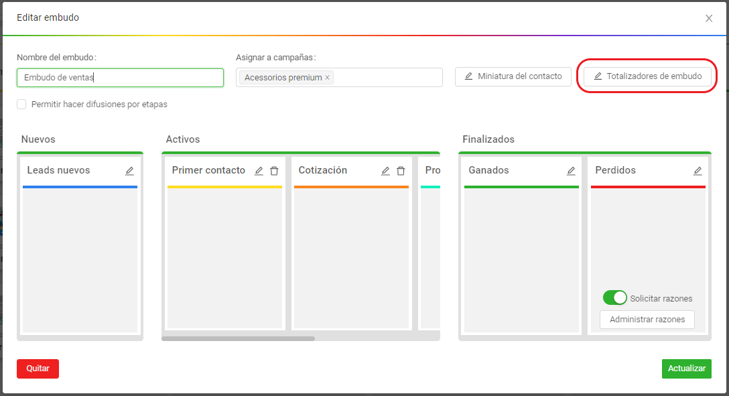
Task: Click the Acessorios premium tag label
Action: point(283,78)
